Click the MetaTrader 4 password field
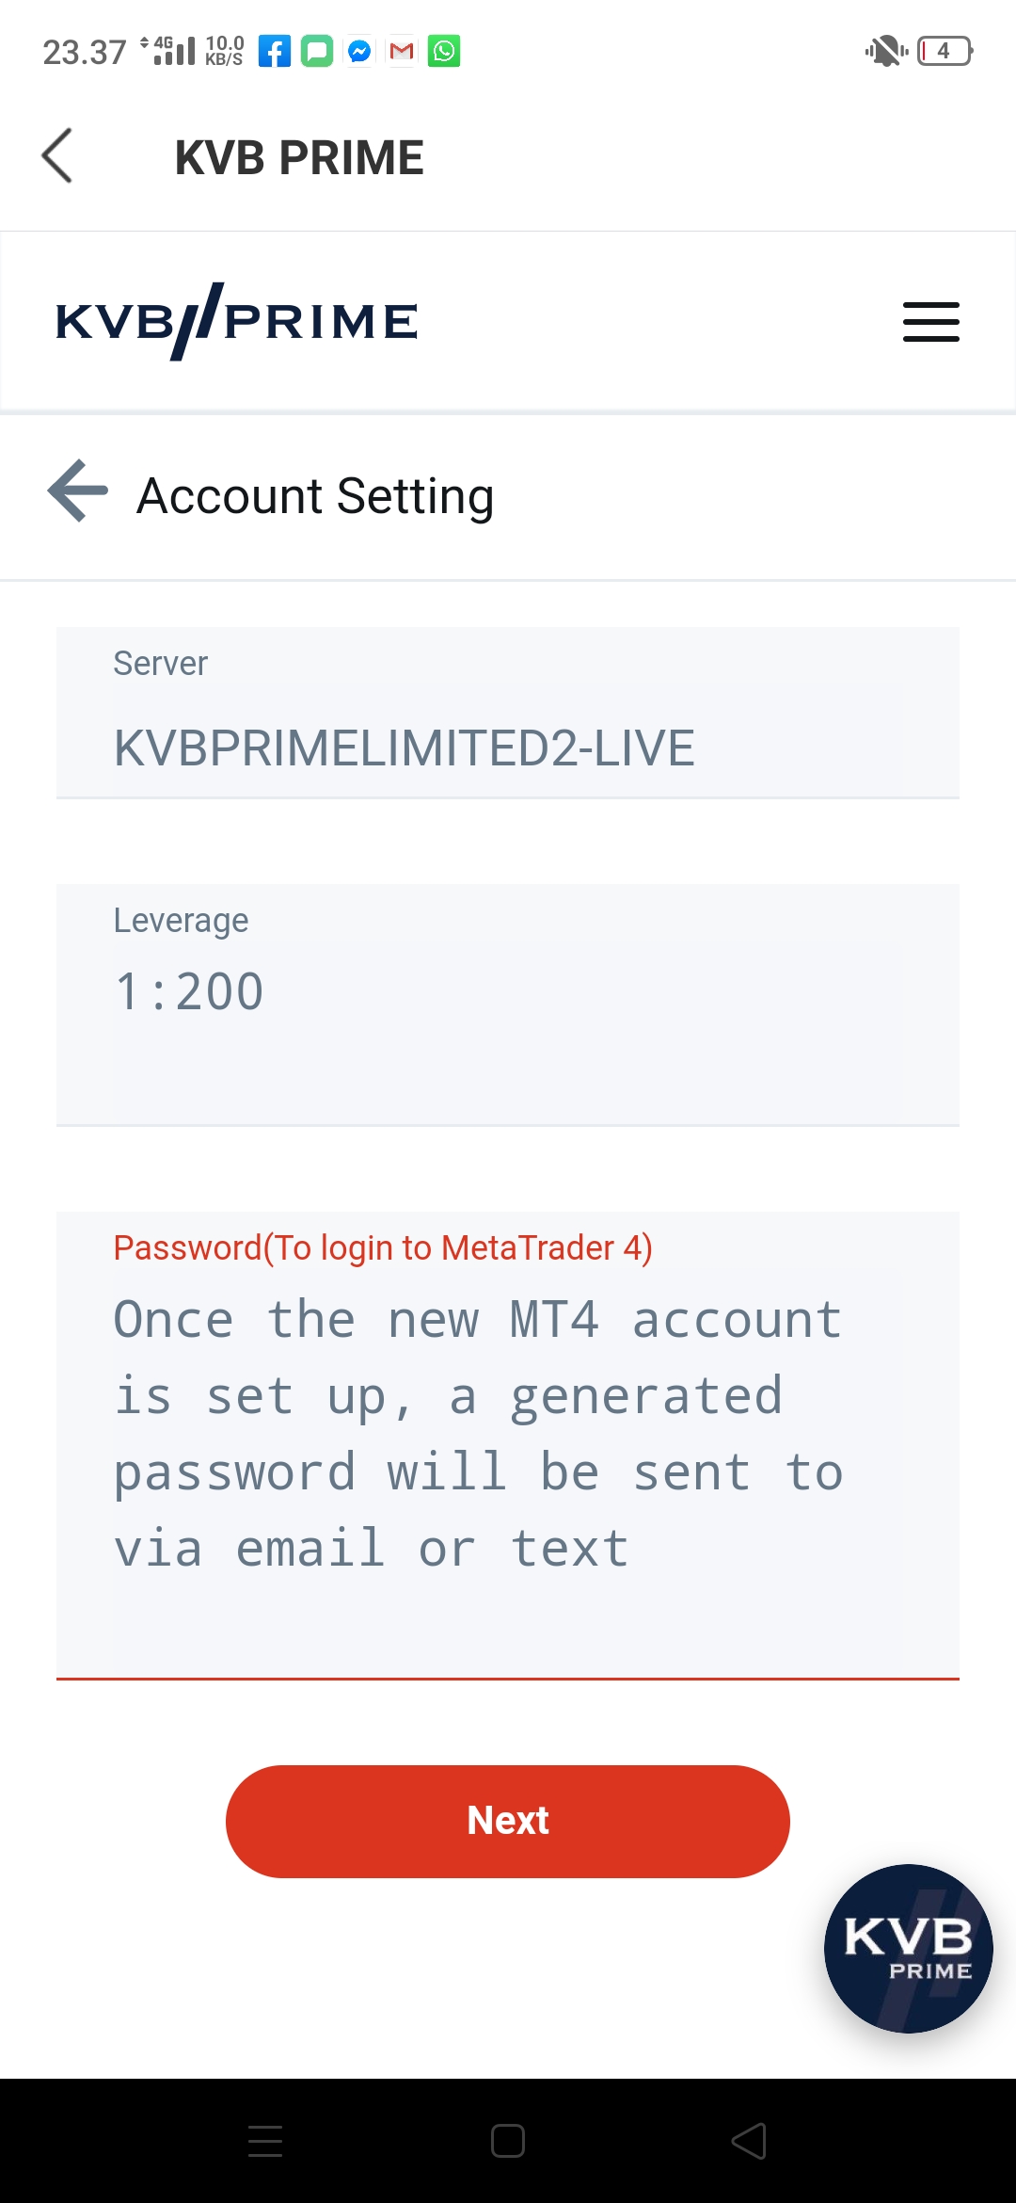The width and height of the screenshot is (1016, 2203). tap(508, 1445)
